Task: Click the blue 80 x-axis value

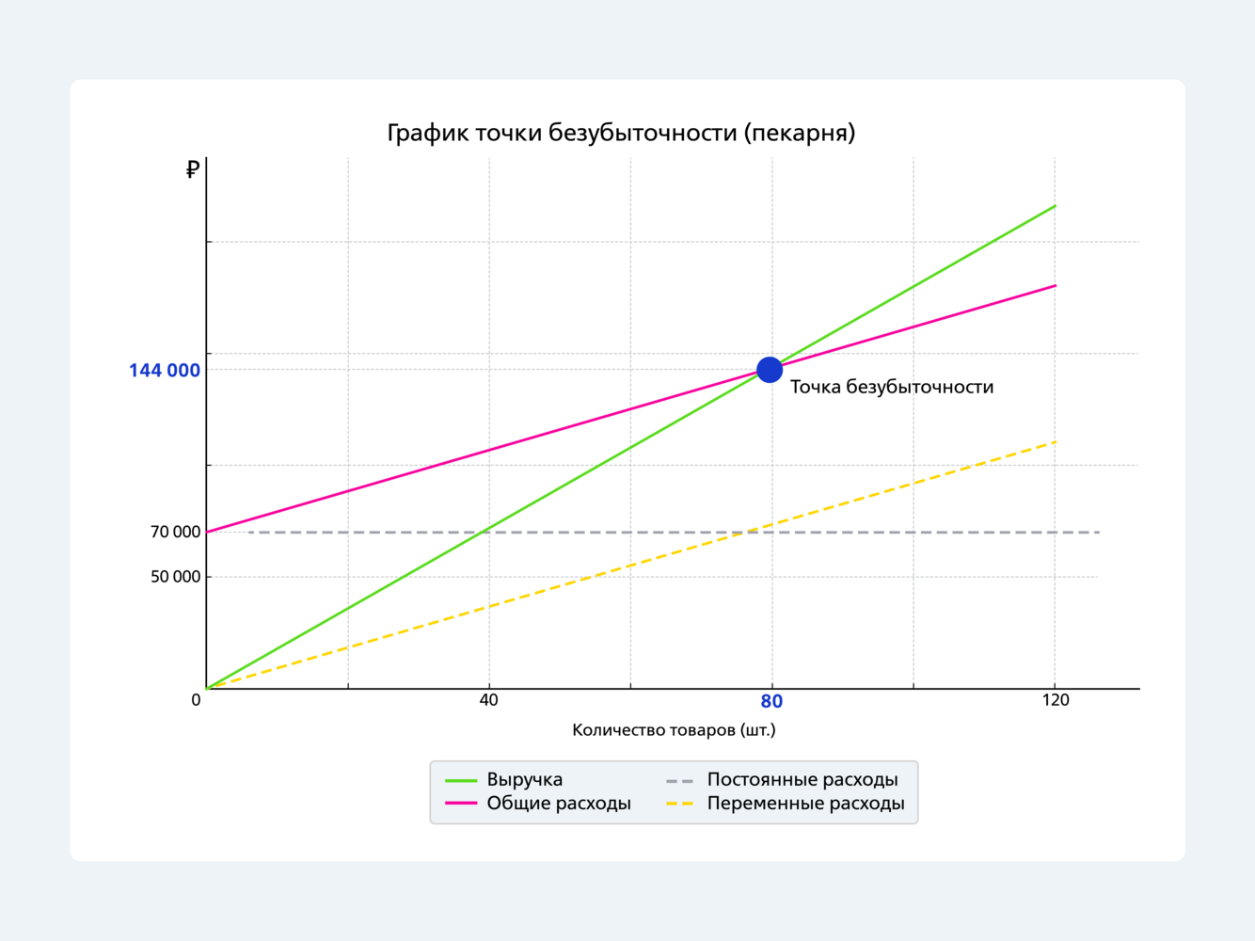Action: click(771, 702)
